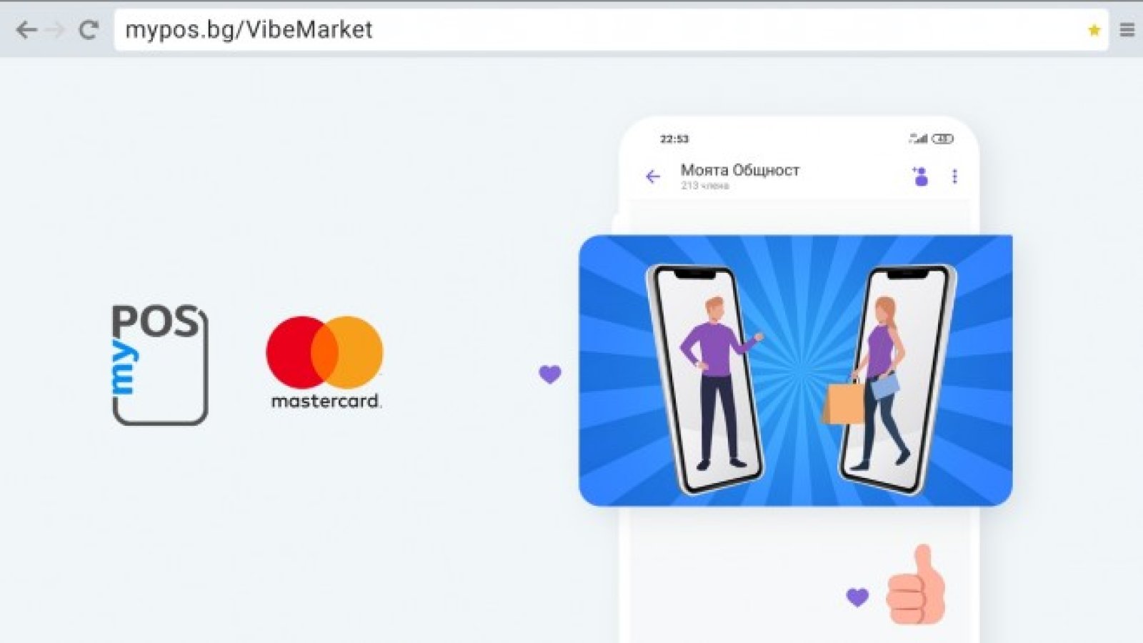Click the browser forward arrow

point(55,30)
